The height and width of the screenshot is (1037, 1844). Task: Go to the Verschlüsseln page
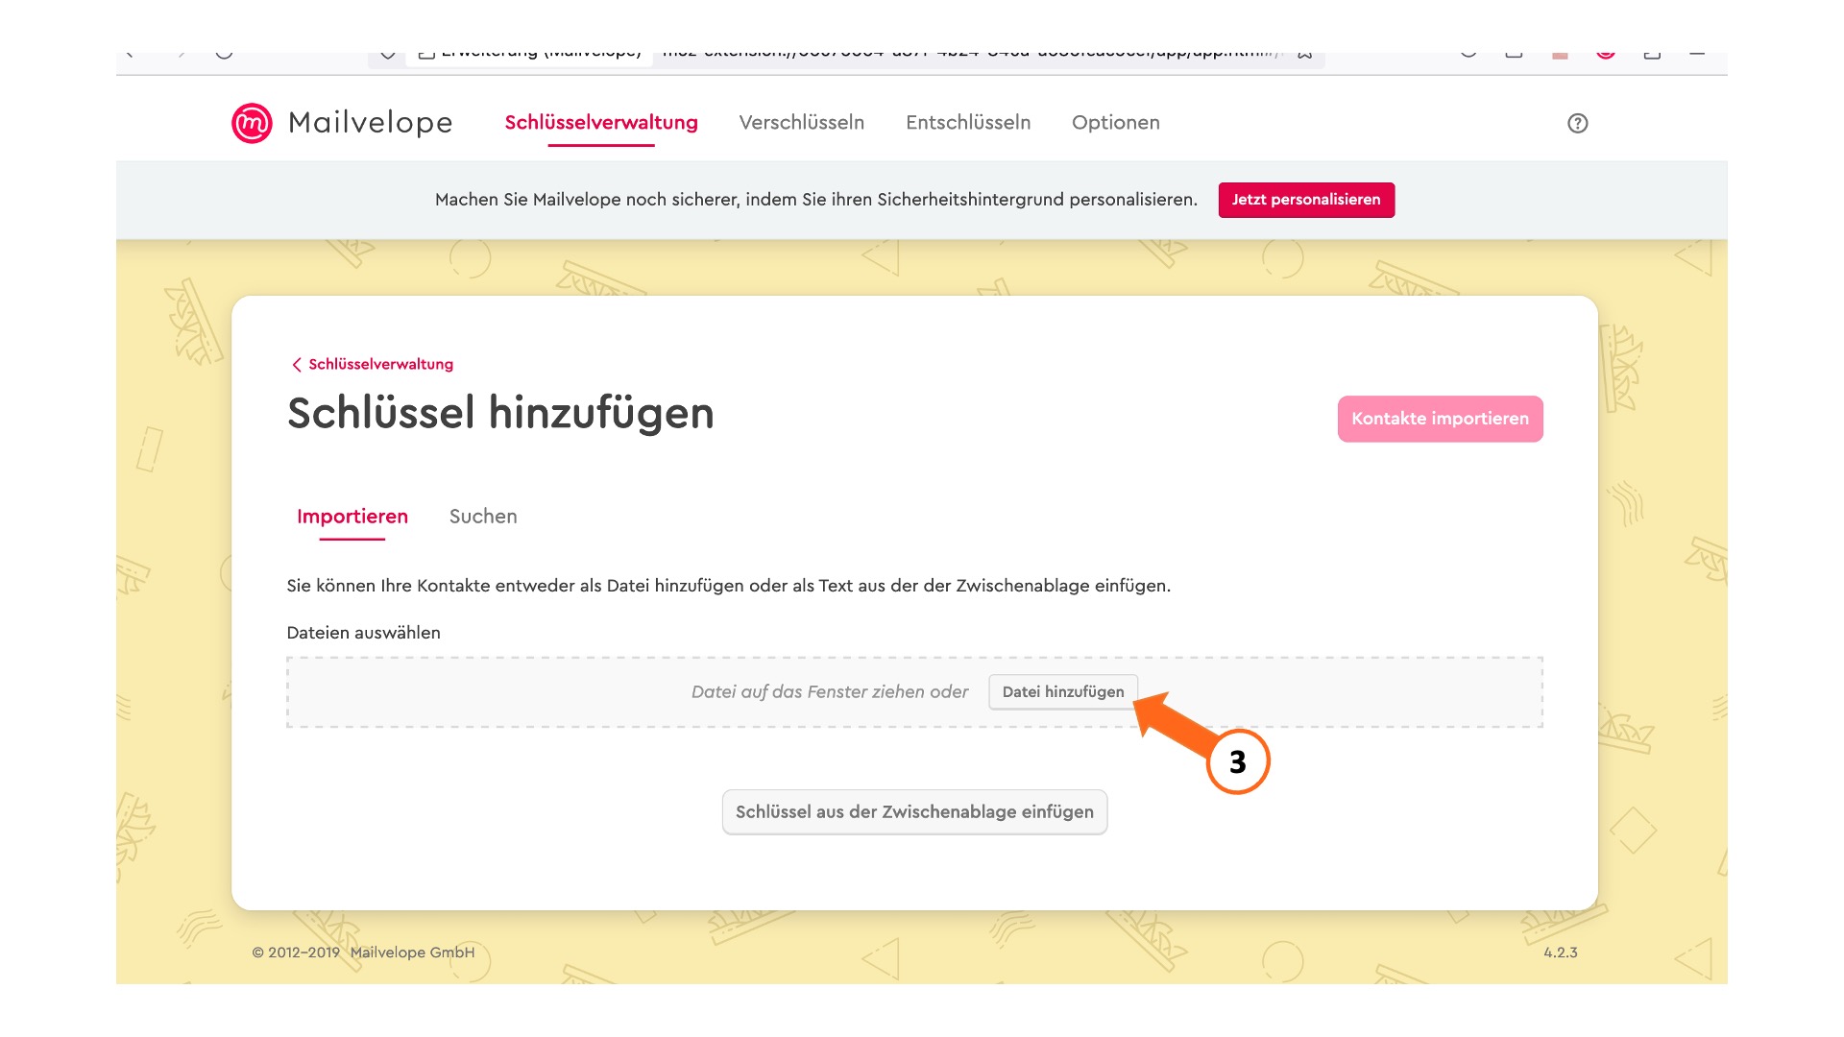pyautogui.click(x=801, y=123)
